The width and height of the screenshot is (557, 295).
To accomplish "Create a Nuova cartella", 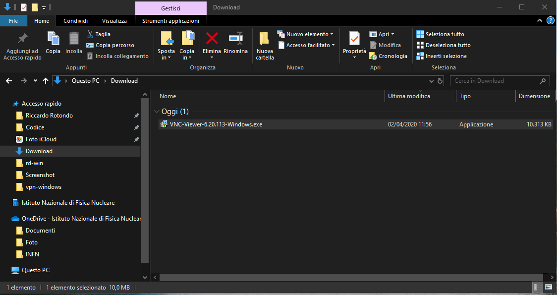I will [265, 46].
